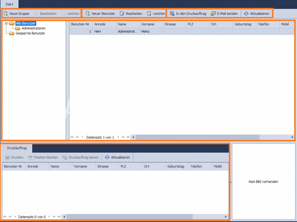Create a new user with Neuer Benutzer
This screenshot has width=297, height=222.
(100, 14)
